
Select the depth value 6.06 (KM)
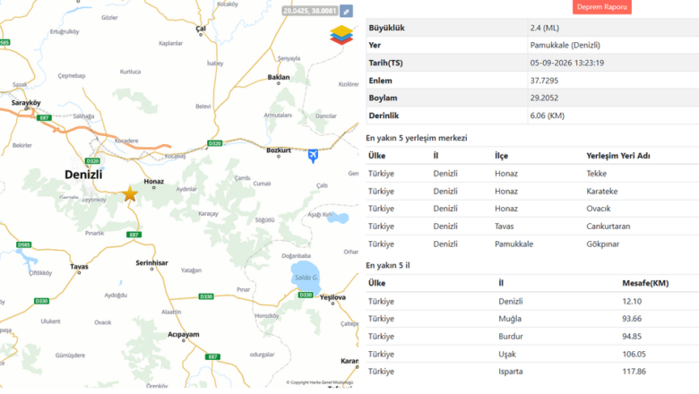pyautogui.click(x=547, y=116)
